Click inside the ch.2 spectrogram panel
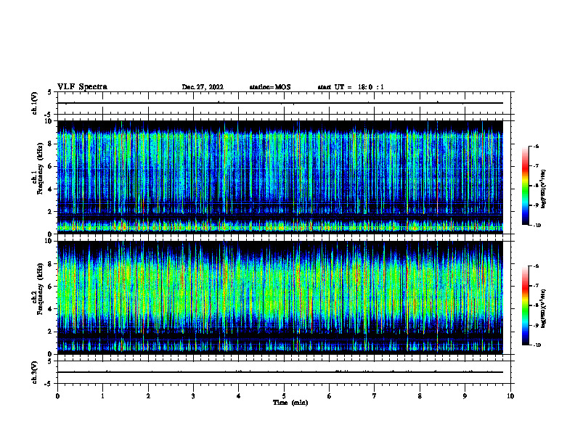This screenshot has width=575, height=444. pos(280,297)
